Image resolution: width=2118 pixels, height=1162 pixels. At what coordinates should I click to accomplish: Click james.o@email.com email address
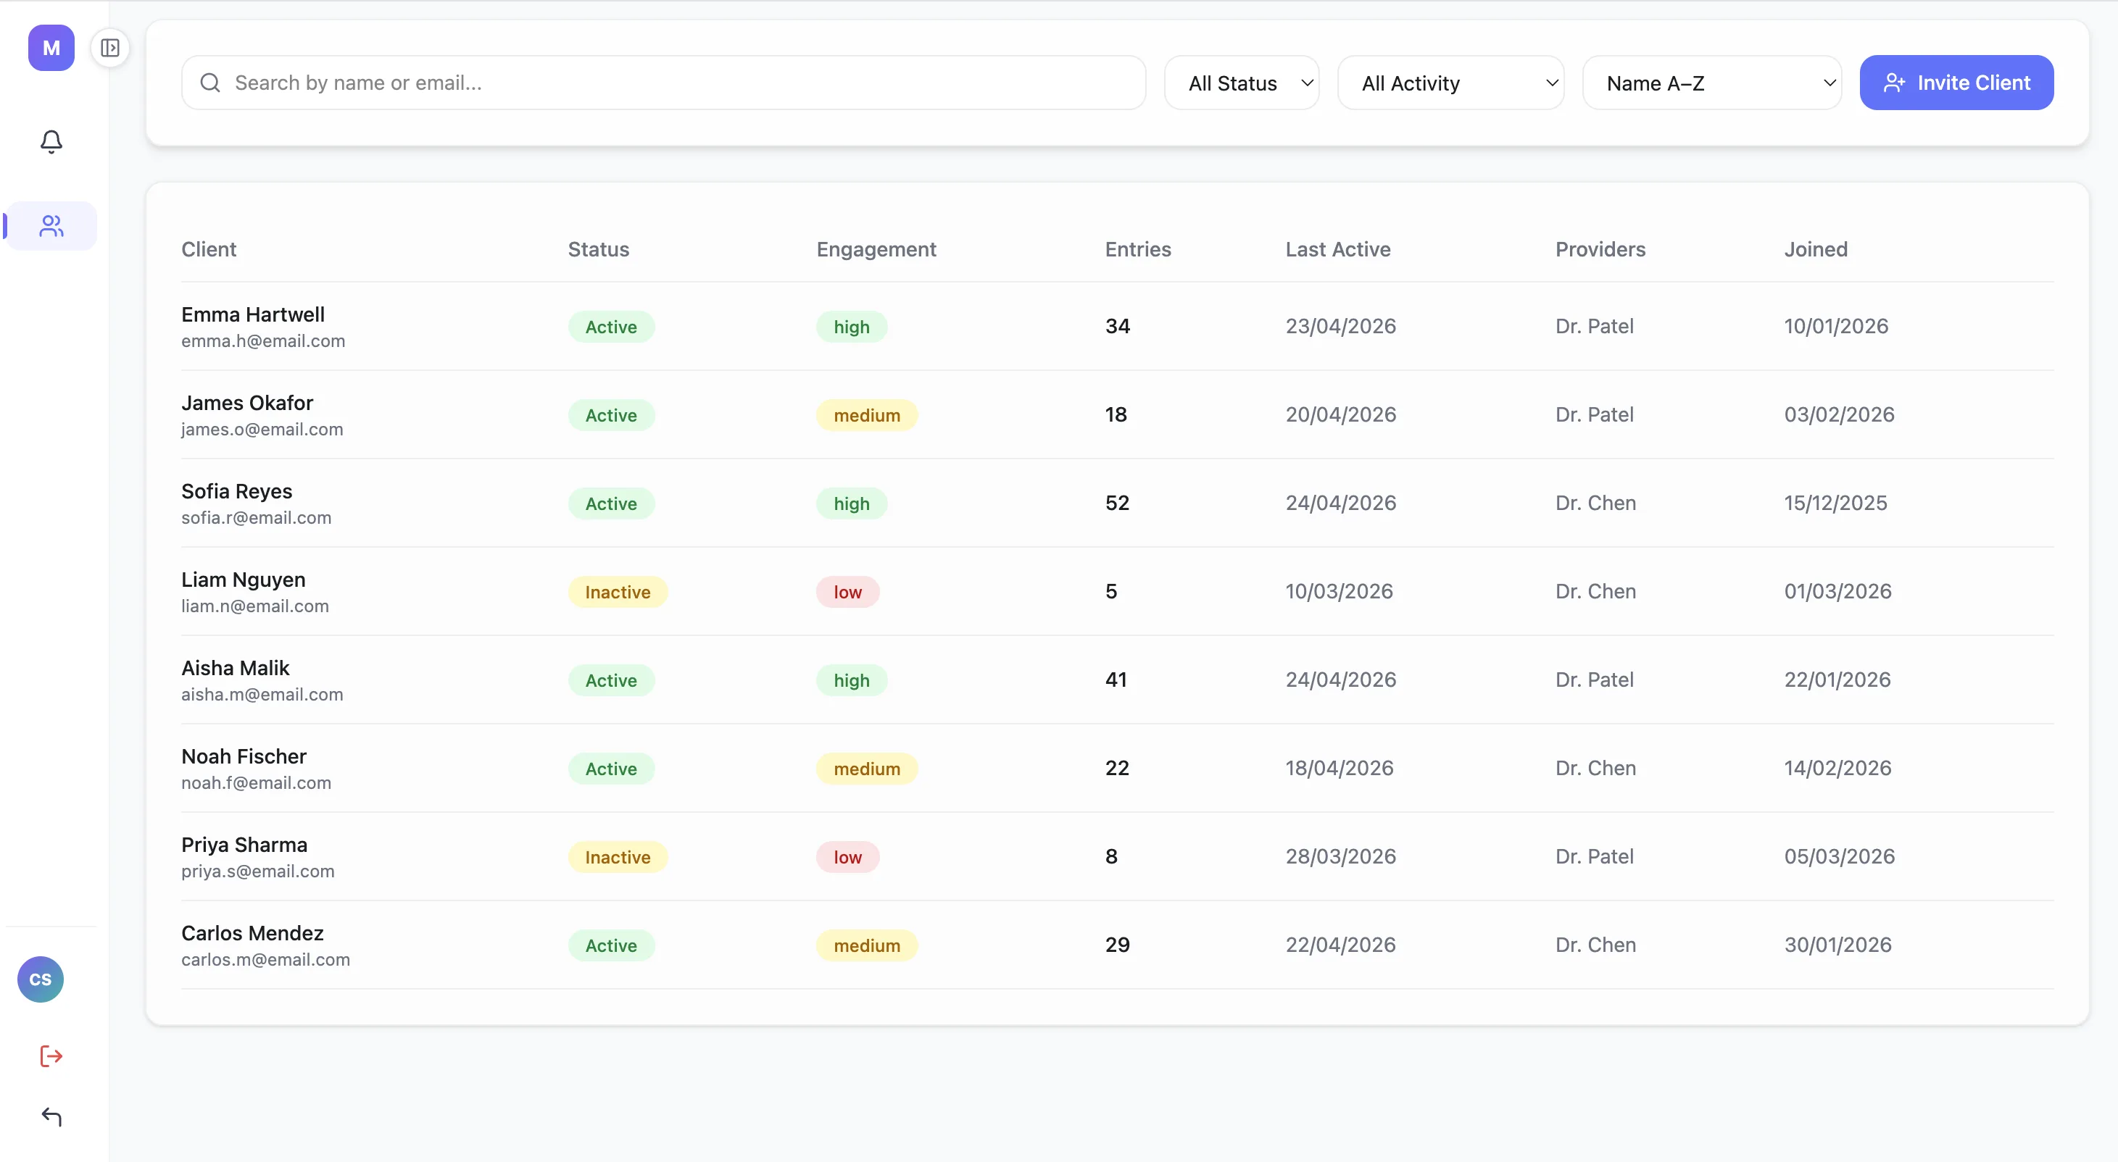pyautogui.click(x=262, y=429)
